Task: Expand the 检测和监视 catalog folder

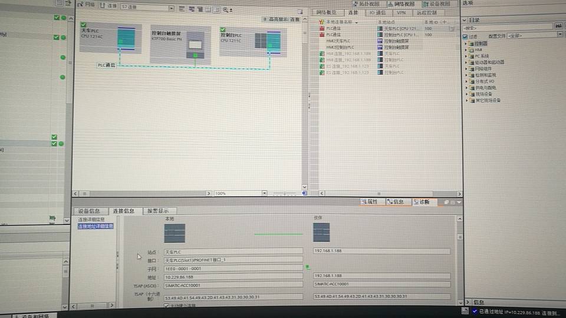Action: 466,75
